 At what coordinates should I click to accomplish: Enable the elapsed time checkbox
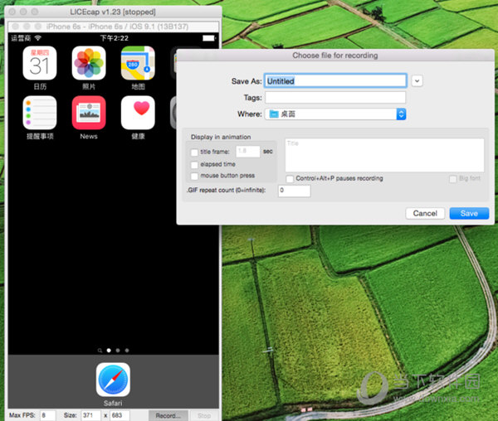point(194,165)
